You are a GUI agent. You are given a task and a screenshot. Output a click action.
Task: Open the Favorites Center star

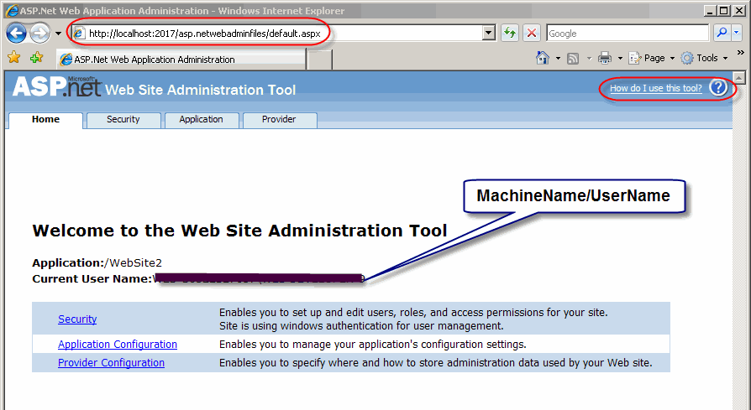click(13, 58)
